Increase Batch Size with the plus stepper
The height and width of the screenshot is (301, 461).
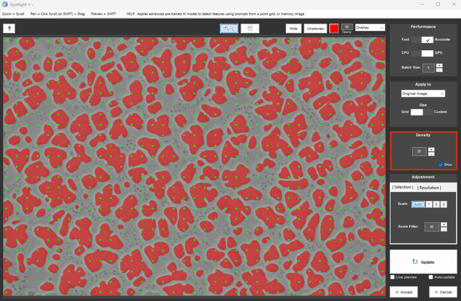coord(439,66)
